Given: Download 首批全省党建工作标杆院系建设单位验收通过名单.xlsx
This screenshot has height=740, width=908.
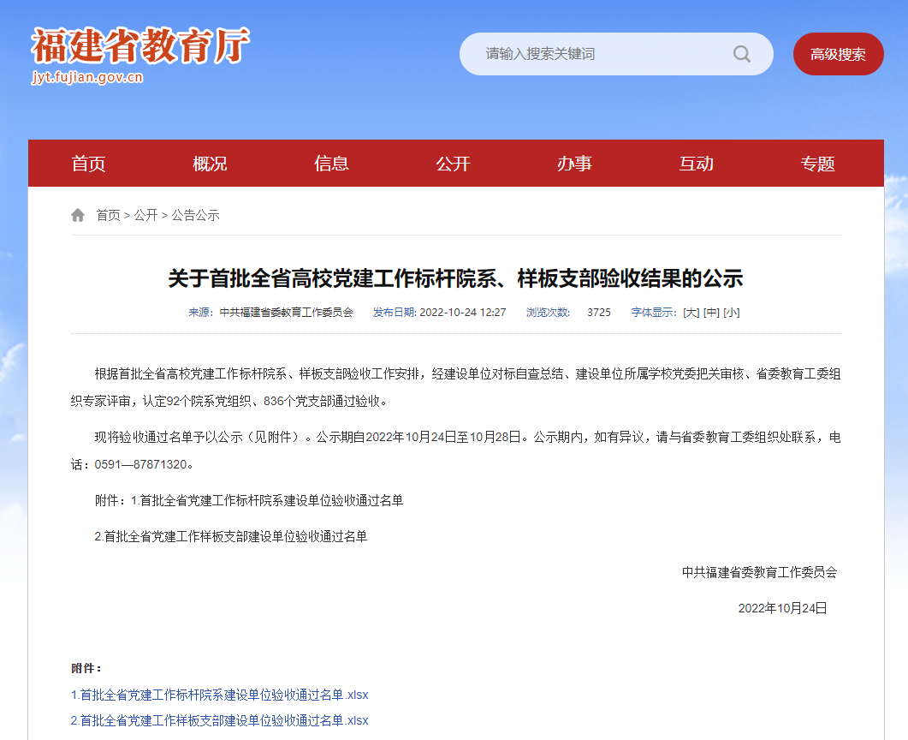Looking at the screenshot, I should [x=219, y=695].
